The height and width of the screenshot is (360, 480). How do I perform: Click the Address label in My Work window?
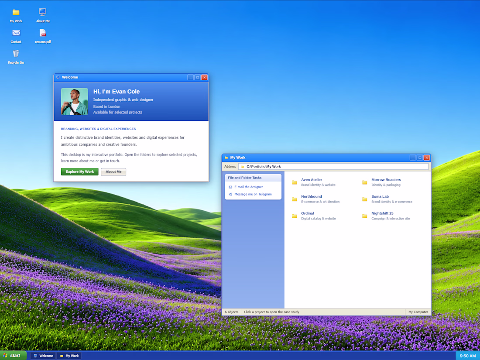230,167
